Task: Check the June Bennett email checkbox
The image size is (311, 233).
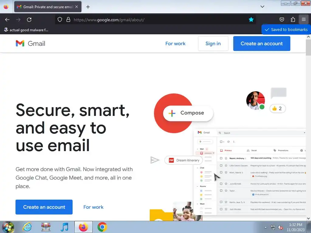Action: click(x=221, y=184)
